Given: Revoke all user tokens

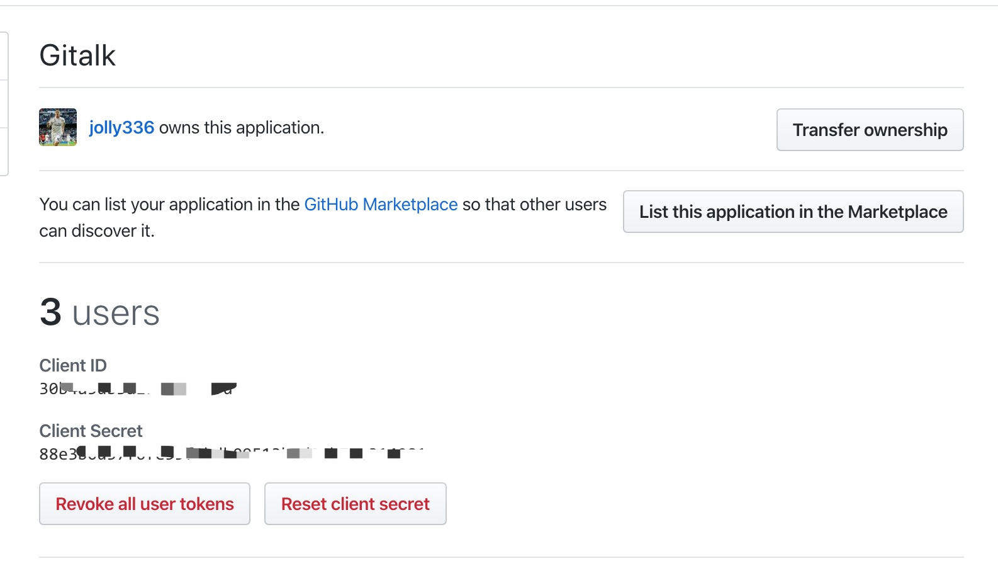Looking at the screenshot, I should 145,504.
